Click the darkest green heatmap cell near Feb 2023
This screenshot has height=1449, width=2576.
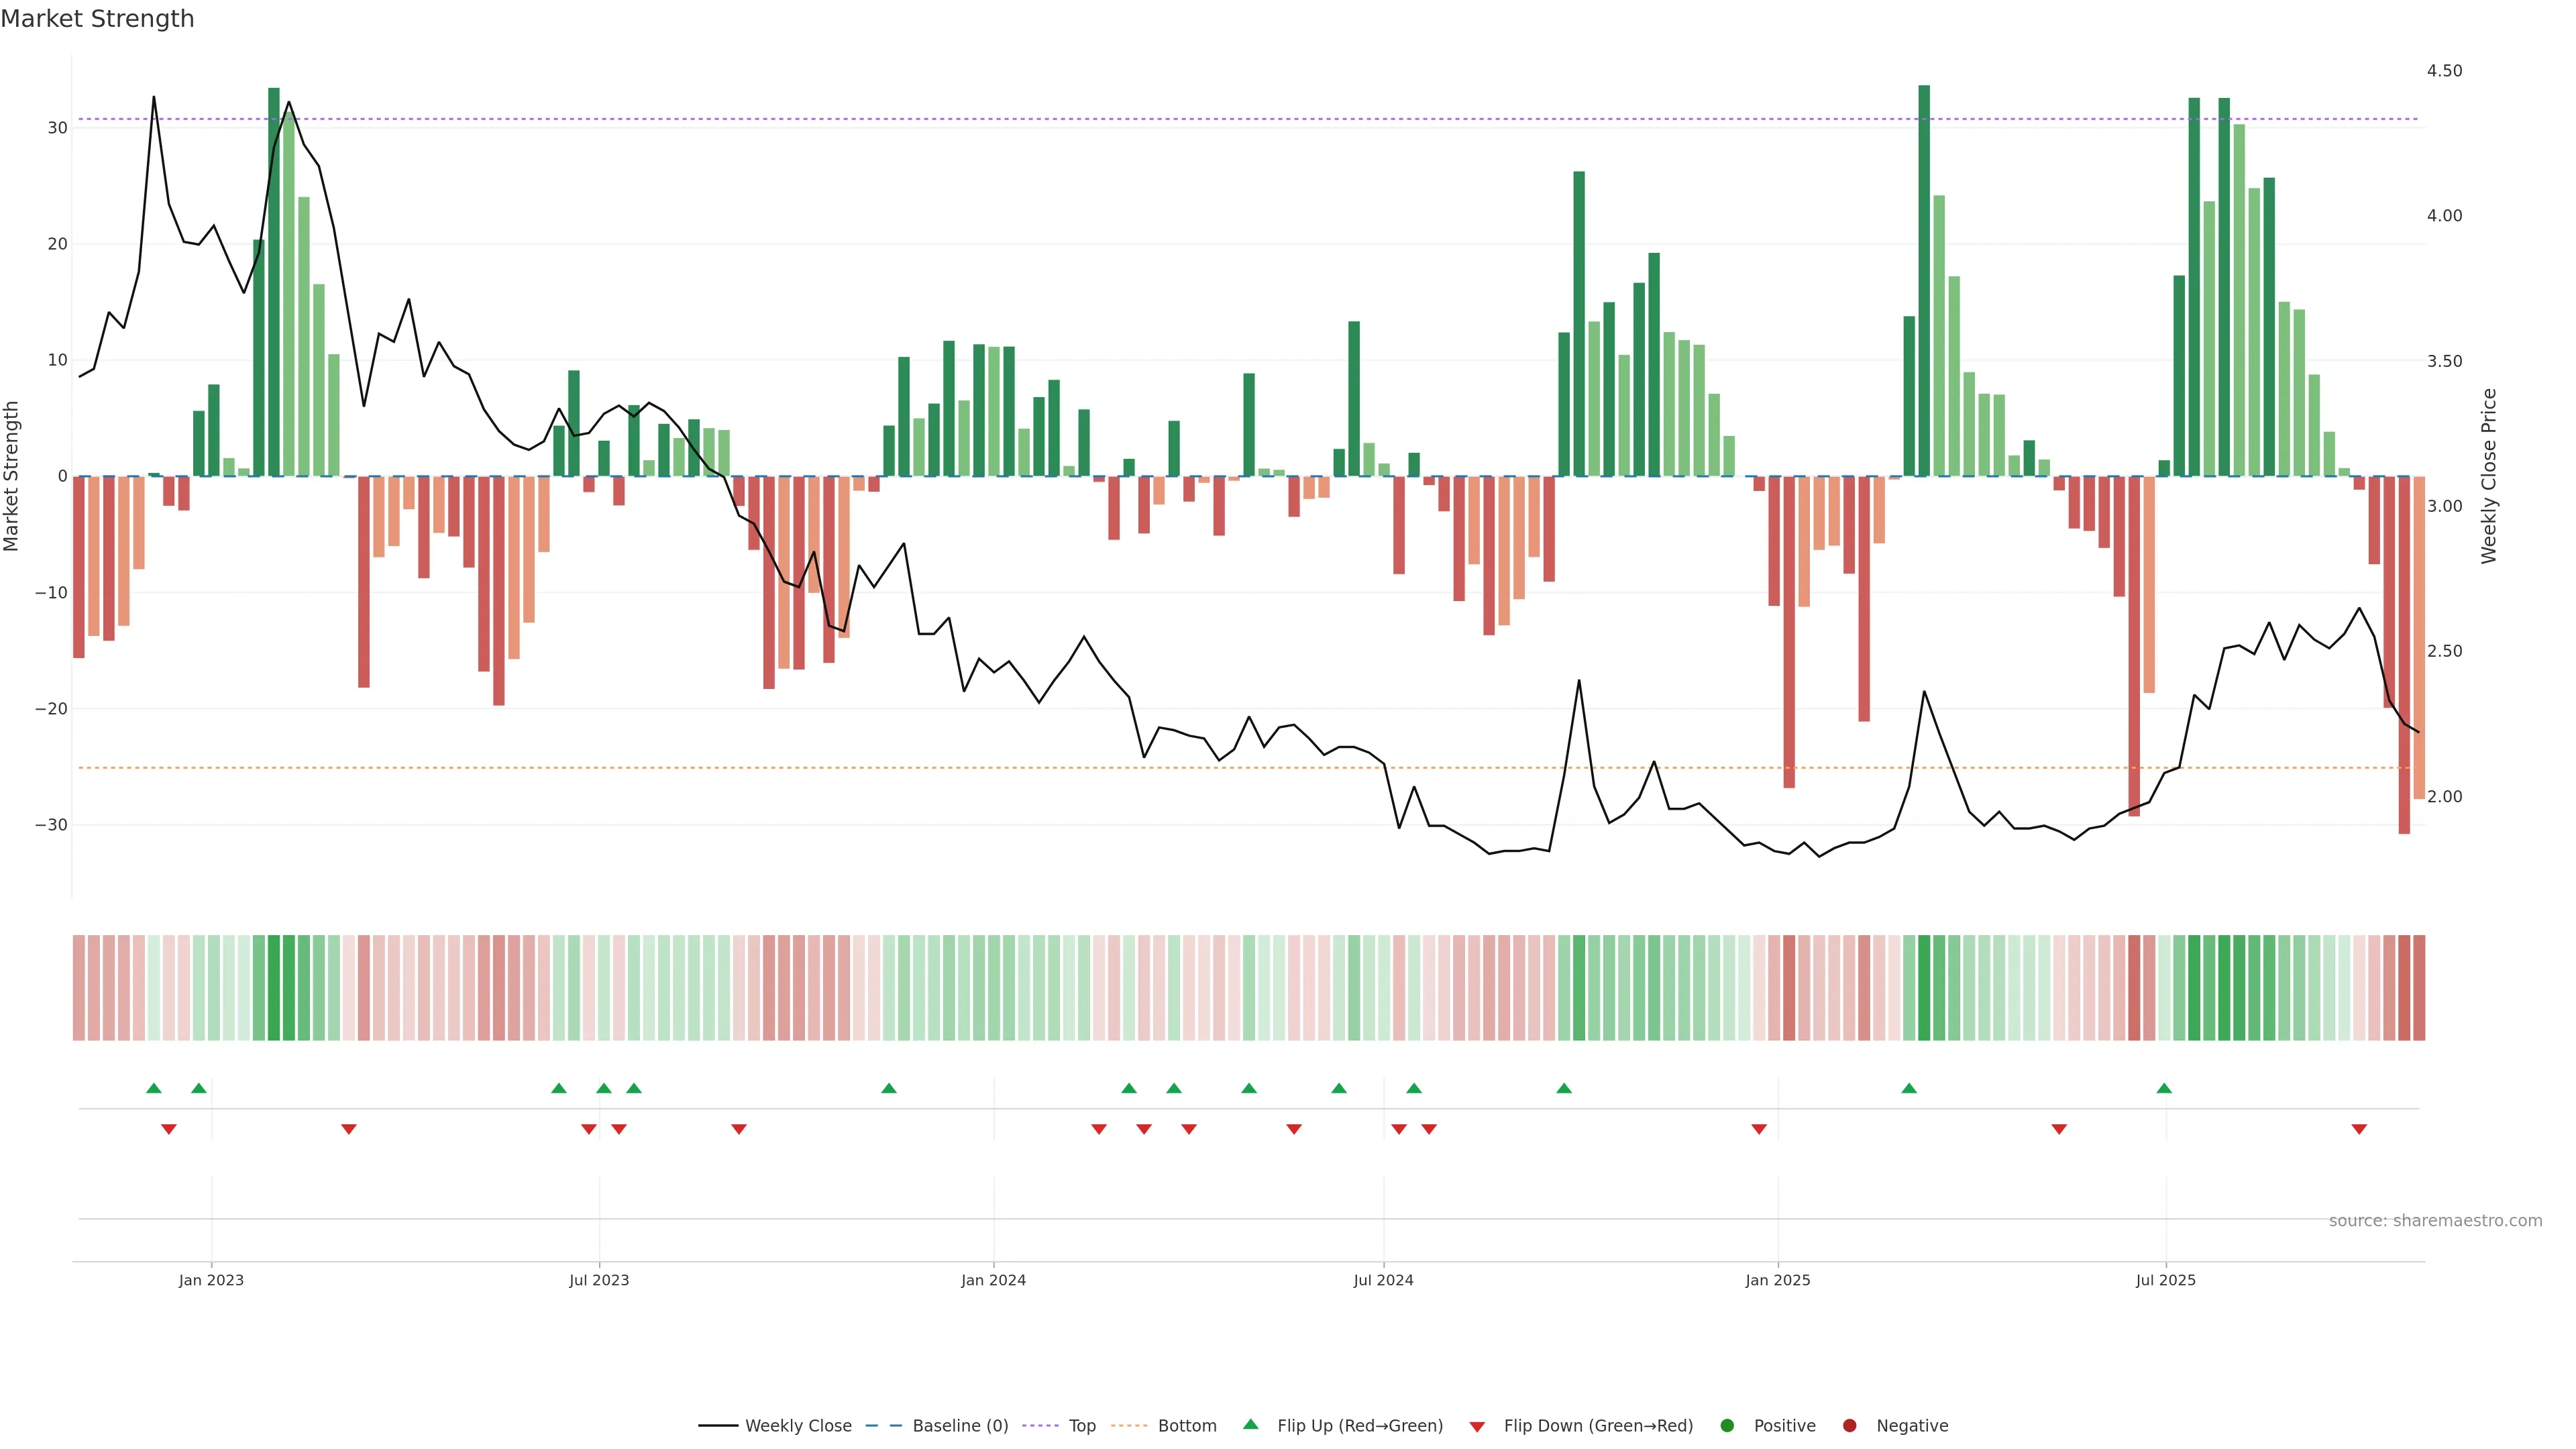click(274, 987)
